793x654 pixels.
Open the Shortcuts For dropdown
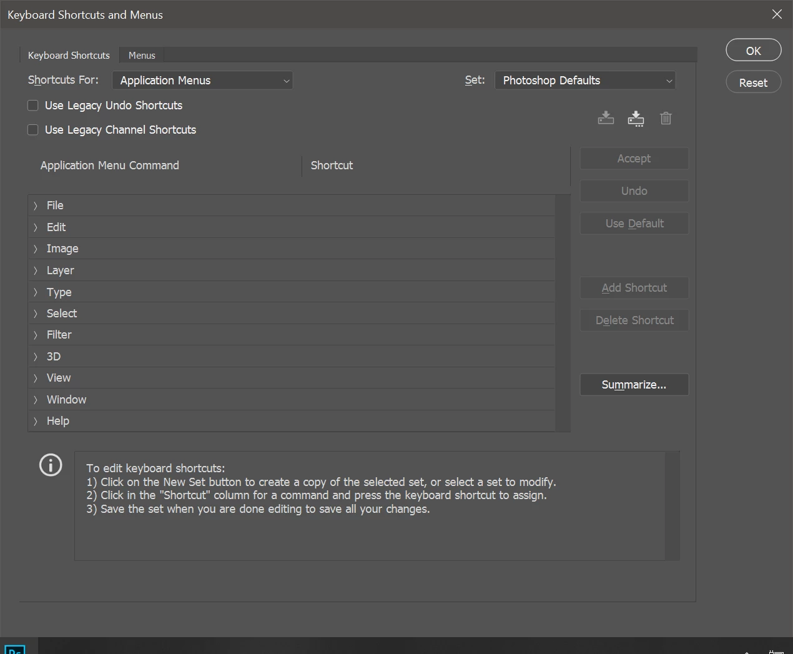point(202,81)
